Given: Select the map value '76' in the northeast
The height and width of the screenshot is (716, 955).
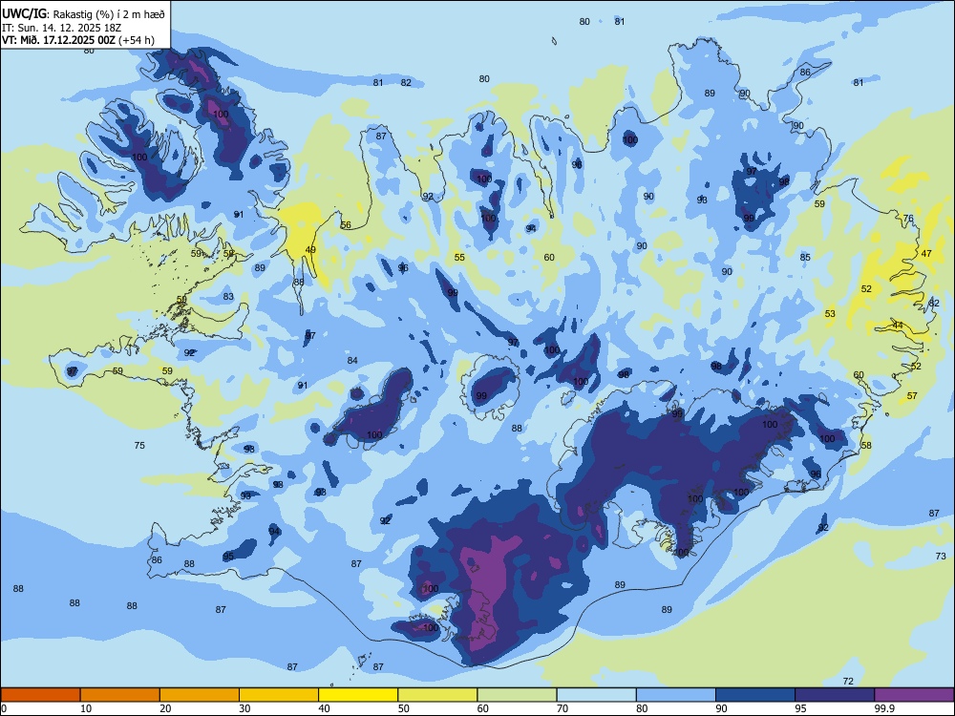Looking at the screenshot, I should pyautogui.click(x=908, y=218).
